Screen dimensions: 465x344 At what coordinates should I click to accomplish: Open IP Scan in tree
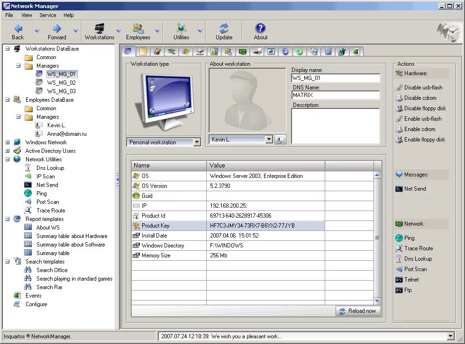tap(46, 176)
